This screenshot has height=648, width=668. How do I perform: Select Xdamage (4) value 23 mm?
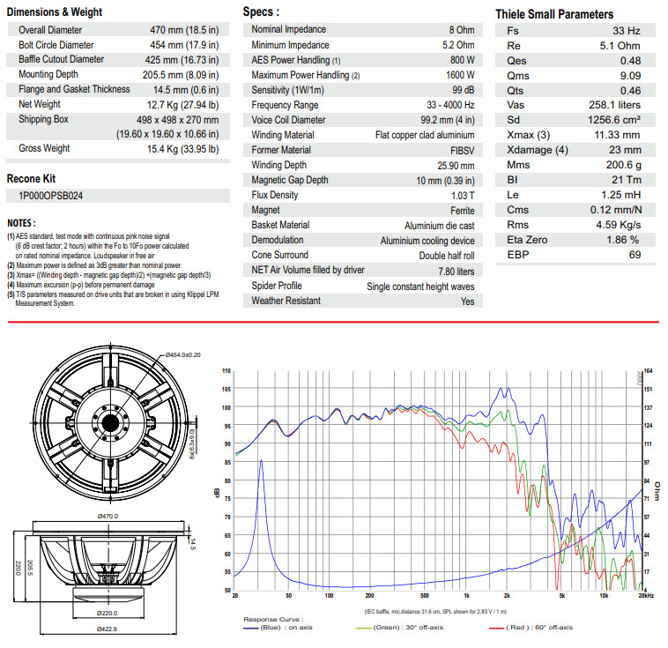tap(625, 150)
